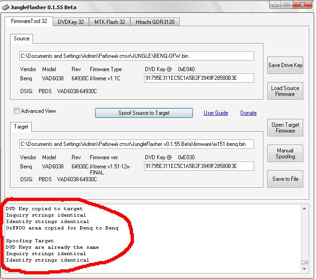
Task: Maximize the JungleFlasher window
Action: (x=287, y=5)
